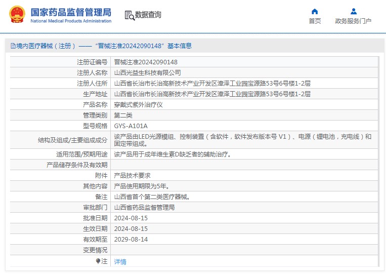Open the 详情 link
Screen dimensions: 386x275
pos(120,261)
